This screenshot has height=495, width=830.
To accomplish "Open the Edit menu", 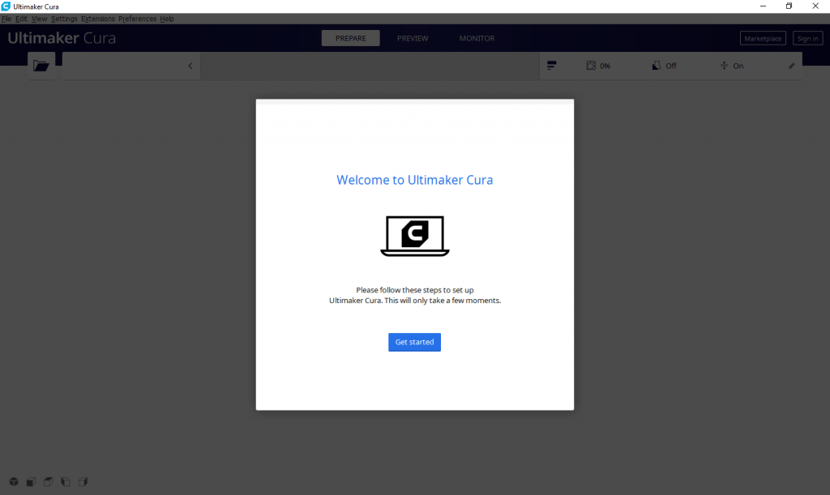I will click(x=21, y=19).
